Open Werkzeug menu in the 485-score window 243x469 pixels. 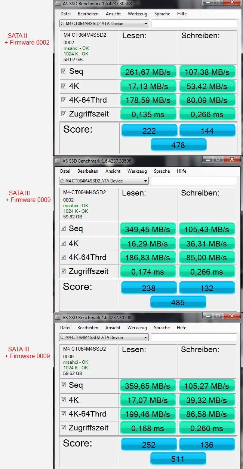(137, 171)
